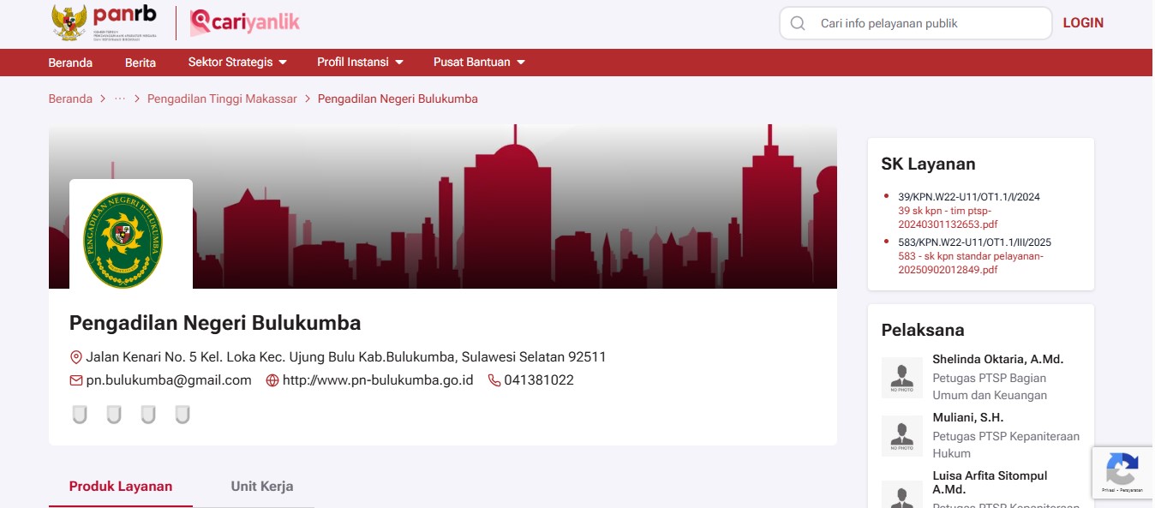Click the Pengadilan Negeri Bulukumba emblem
Screen dimensions: 1155x508
[123, 237]
